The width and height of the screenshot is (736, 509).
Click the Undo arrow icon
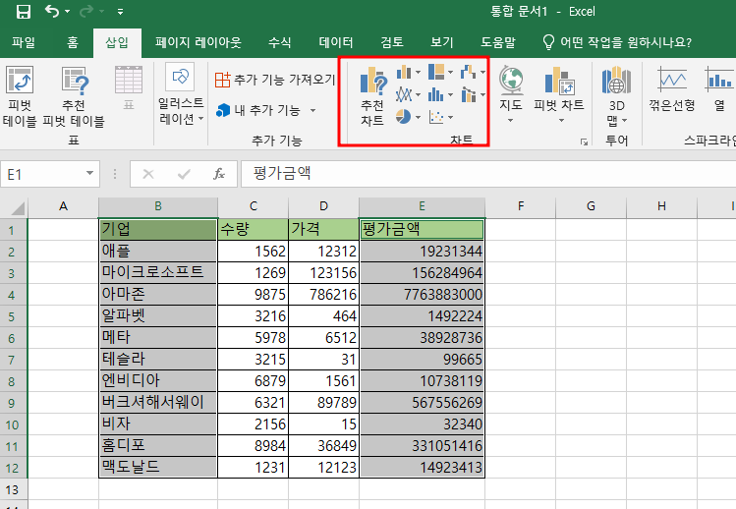52,11
